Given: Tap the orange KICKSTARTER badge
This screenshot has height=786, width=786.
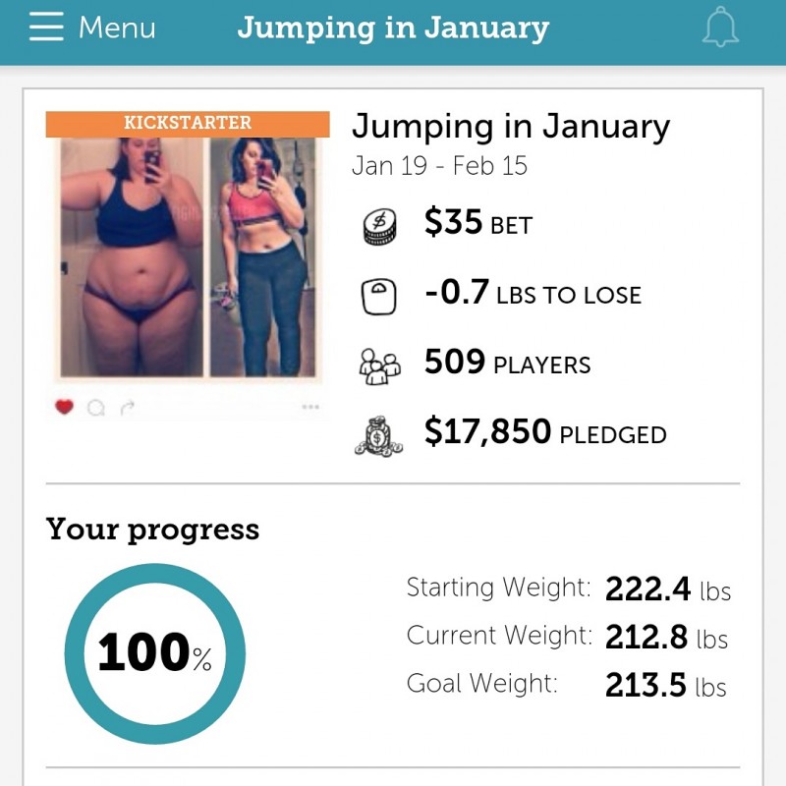Looking at the screenshot, I should click(188, 123).
